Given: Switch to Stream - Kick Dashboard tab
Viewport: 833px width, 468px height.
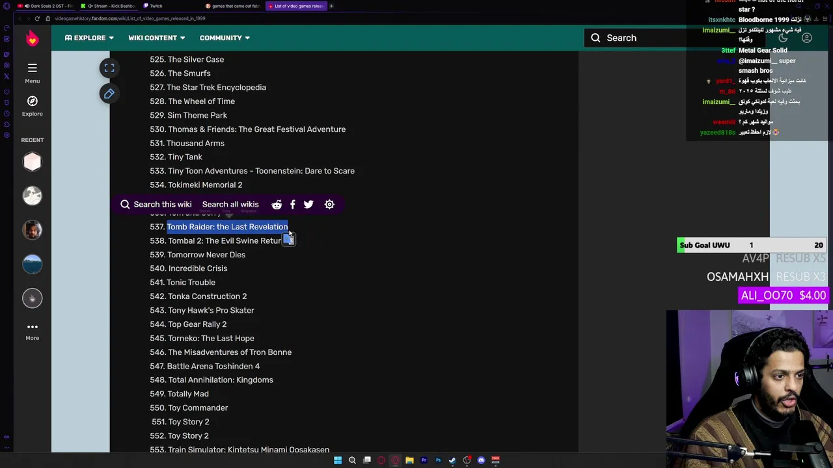Looking at the screenshot, I should coord(108,6).
